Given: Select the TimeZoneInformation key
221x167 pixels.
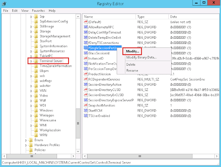Looking at the screenshot, I should [x=56, y=66].
